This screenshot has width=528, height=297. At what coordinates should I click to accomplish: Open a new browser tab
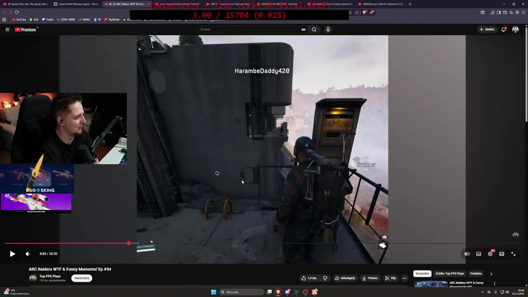410,4
